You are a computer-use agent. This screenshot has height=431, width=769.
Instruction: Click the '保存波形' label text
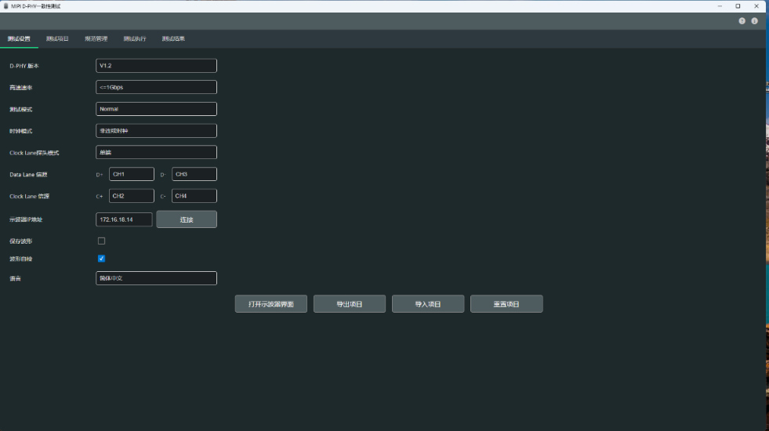20,241
